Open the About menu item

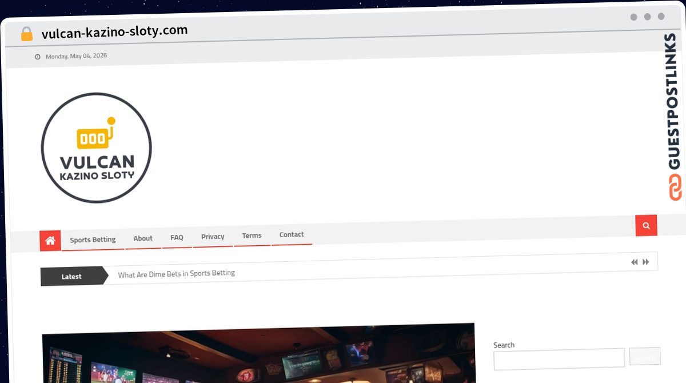pyautogui.click(x=143, y=238)
